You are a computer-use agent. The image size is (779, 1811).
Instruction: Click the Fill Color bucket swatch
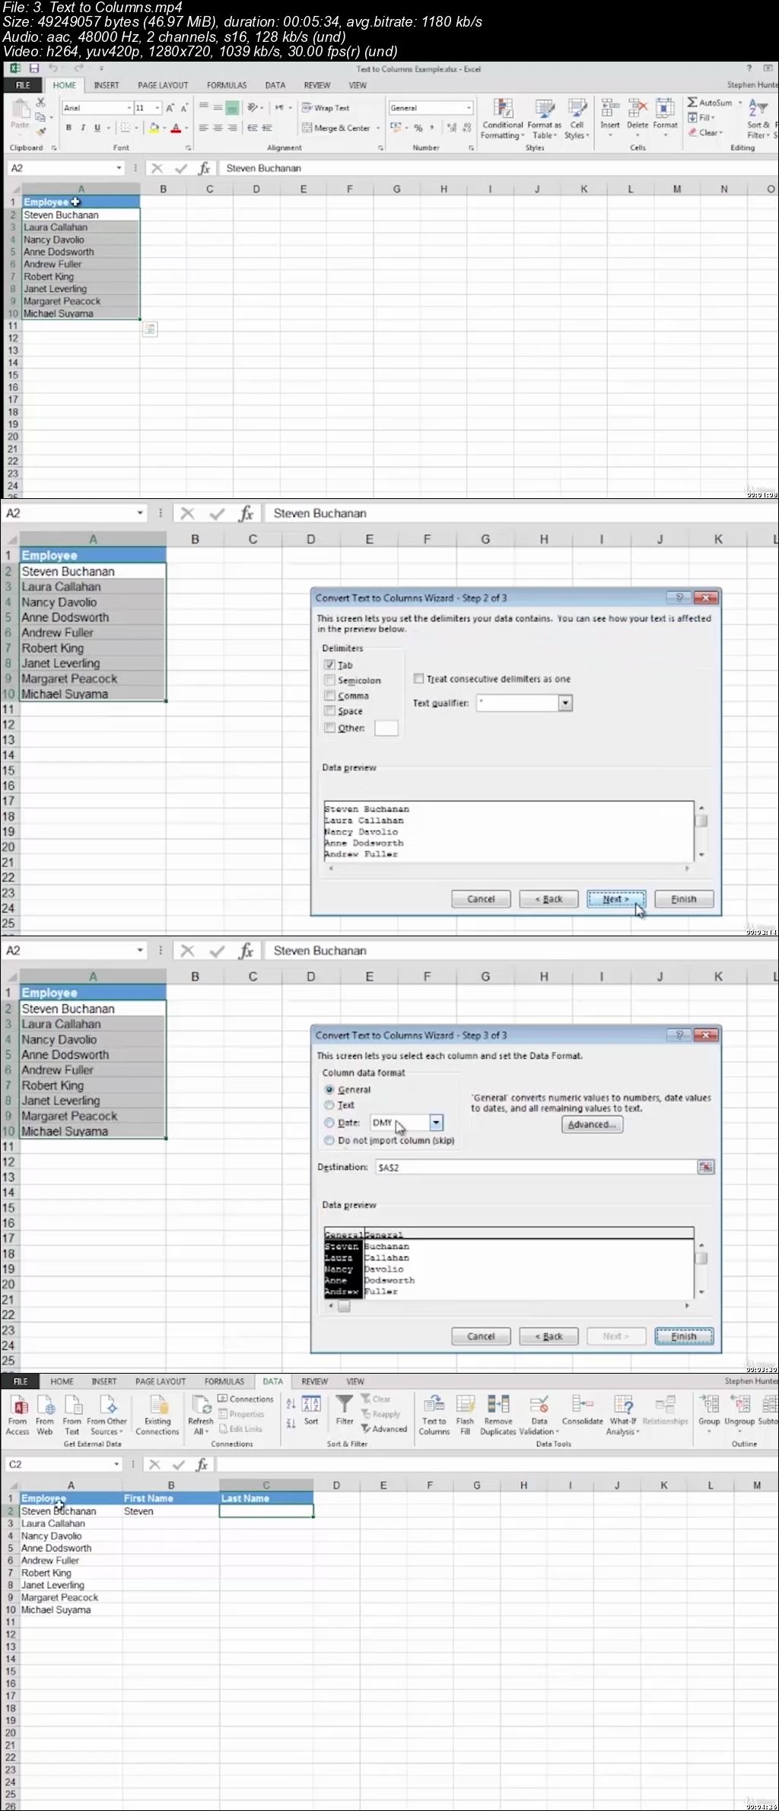154,128
